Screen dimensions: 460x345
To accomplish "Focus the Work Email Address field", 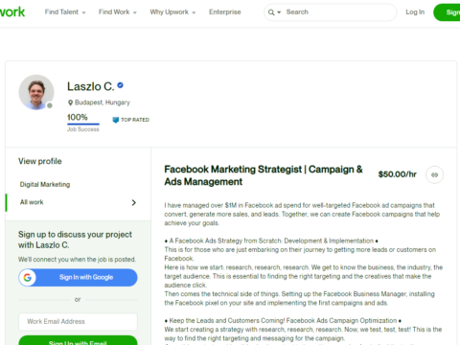I will pyautogui.click(x=78, y=322).
